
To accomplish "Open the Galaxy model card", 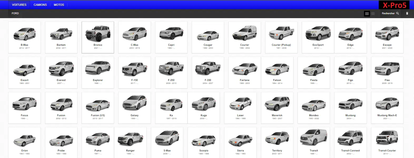I will (x=135, y=108).
